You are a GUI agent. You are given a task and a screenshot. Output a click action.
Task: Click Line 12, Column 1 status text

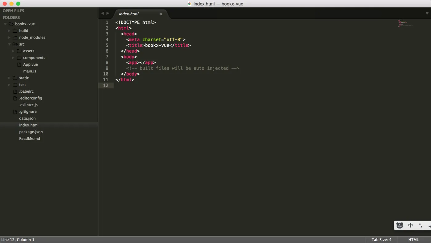click(x=18, y=240)
